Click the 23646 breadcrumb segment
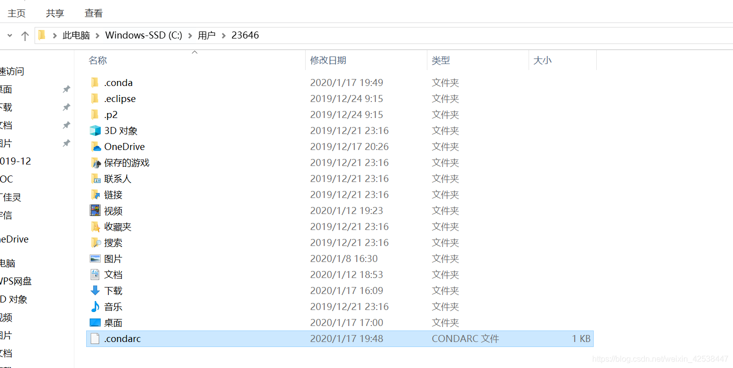This screenshot has height=368, width=733. [x=246, y=35]
